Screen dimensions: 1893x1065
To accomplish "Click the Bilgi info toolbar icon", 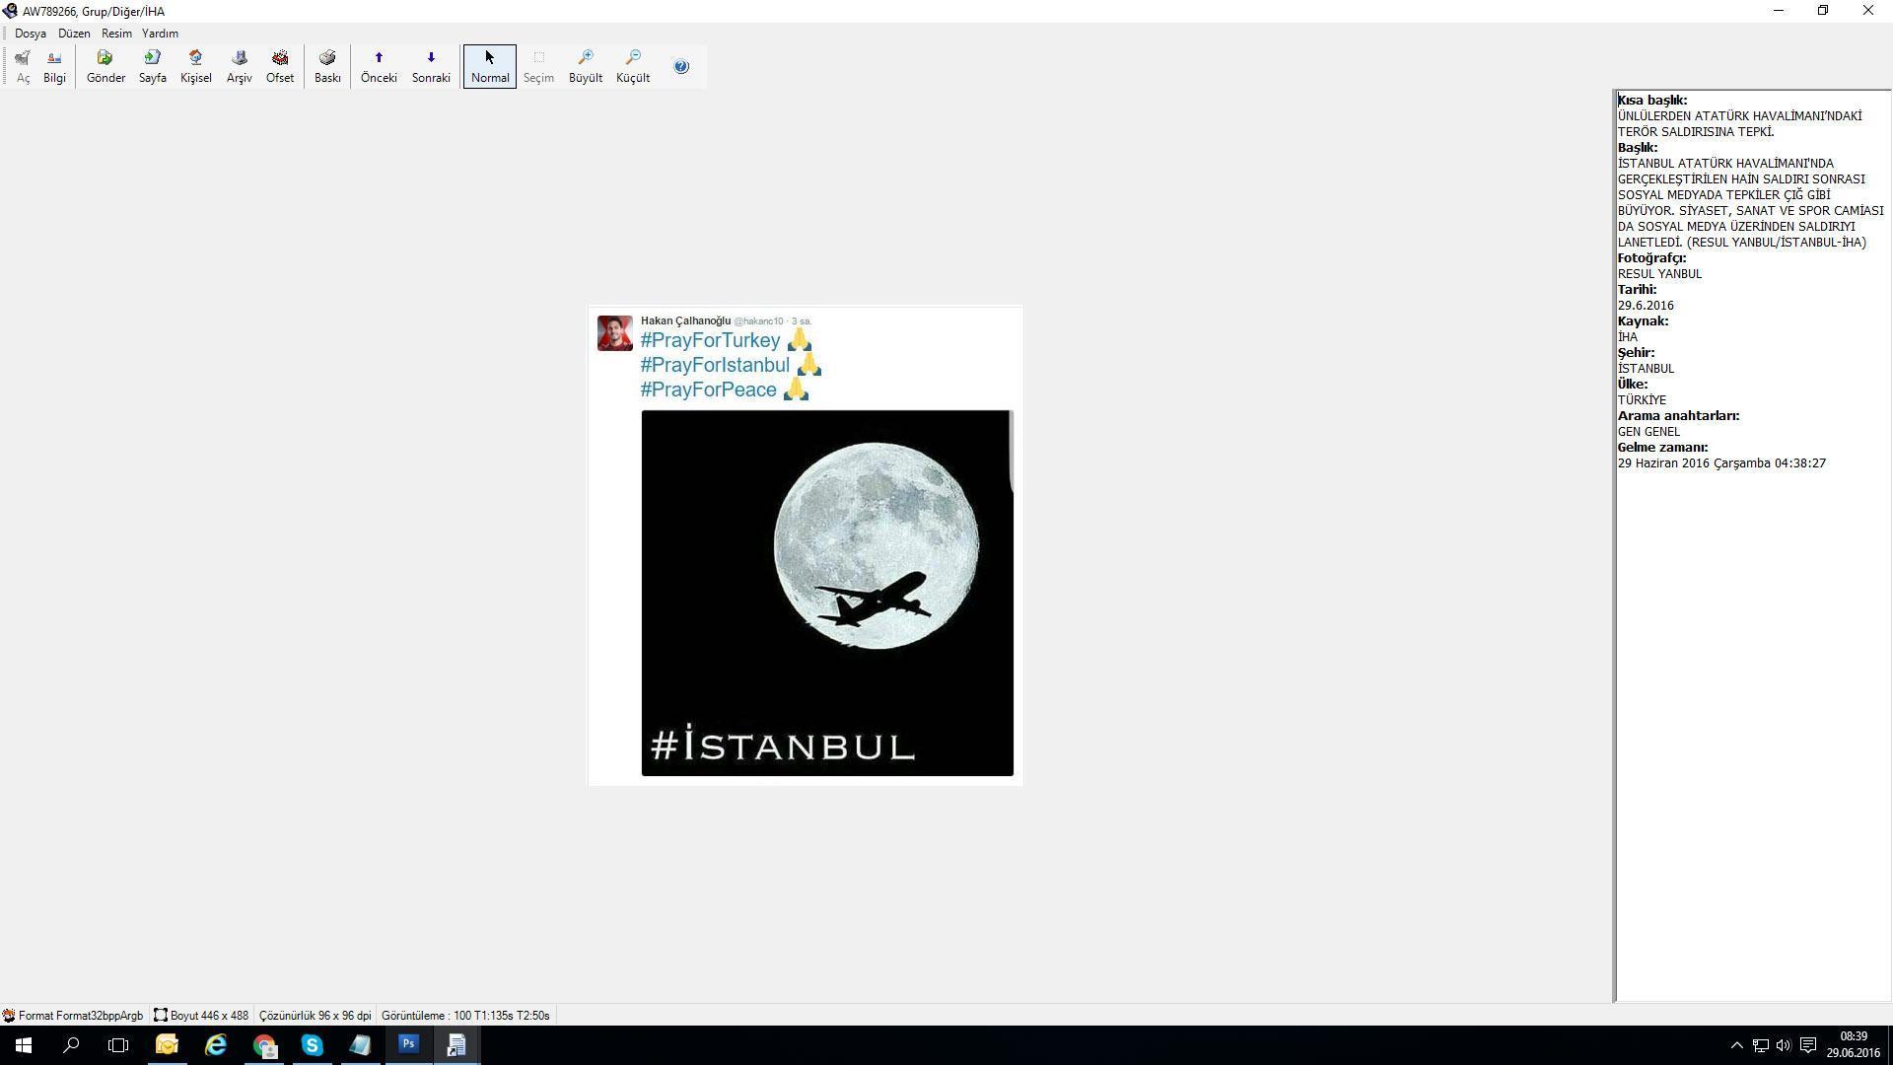I will coord(54,66).
